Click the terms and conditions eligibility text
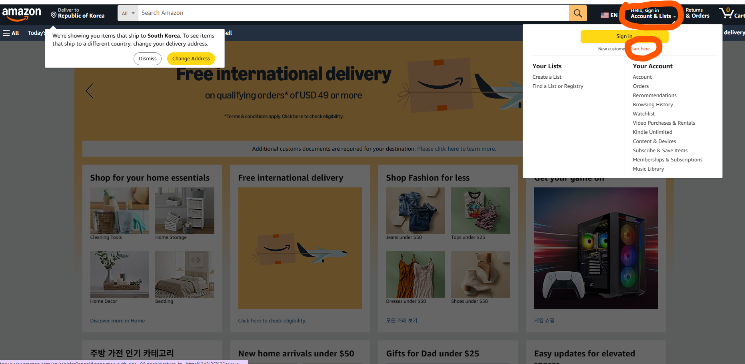Viewport: 745px width, 364px height. pos(284,117)
